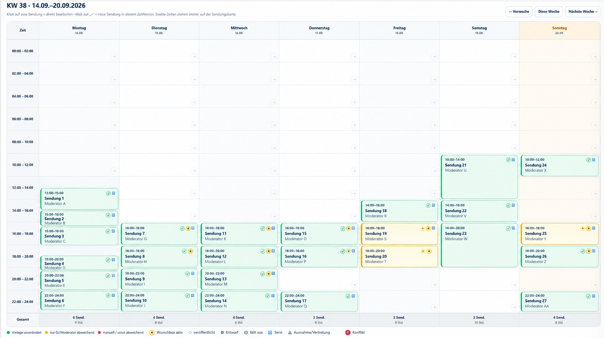The width and height of the screenshot is (604, 338).
Task: Click red manuell / sonst abweichend legend dot
Action: point(99,333)
